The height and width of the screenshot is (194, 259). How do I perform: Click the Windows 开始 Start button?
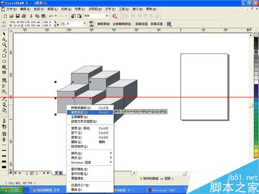[12, 190]
